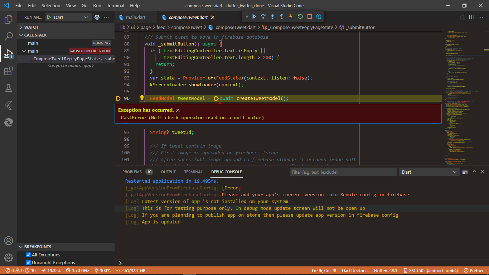Click the Debug Console filter input field
This screenshot has height=275, width=489.
343,172
